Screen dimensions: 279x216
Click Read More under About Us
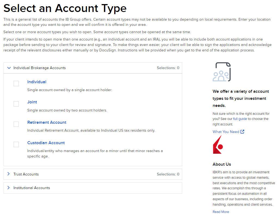221,212
